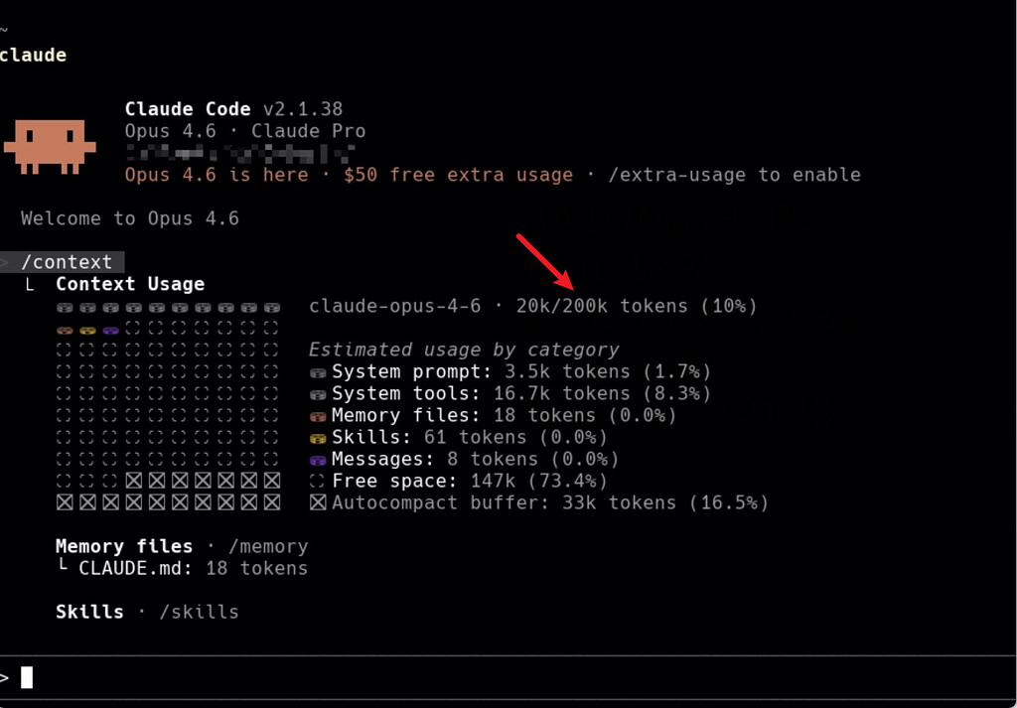Click the highlighted '/context' command
This screenshot has height=708, width=1017.
tap(67, 262)
